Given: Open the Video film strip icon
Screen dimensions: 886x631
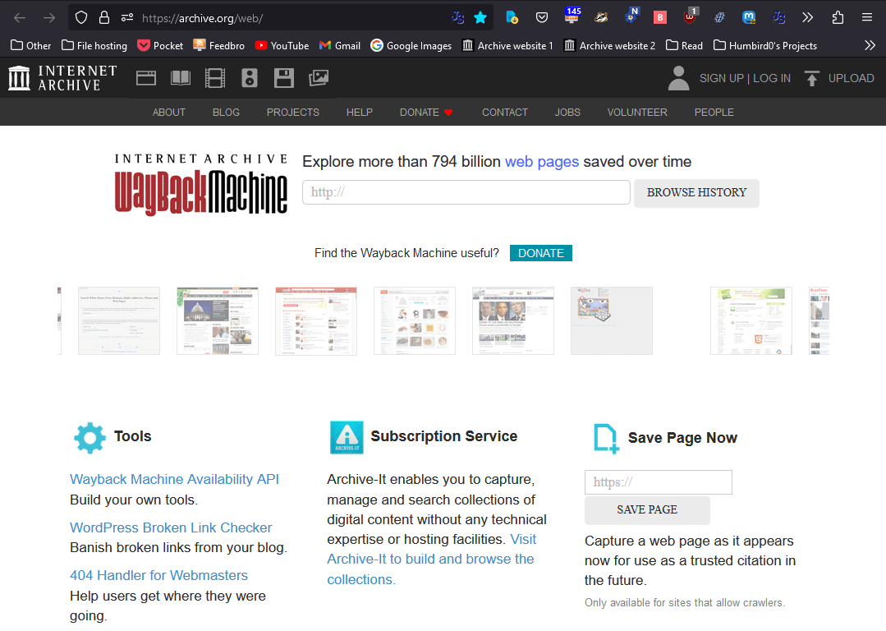Looking at the screenshot, I should pos(215,78).
